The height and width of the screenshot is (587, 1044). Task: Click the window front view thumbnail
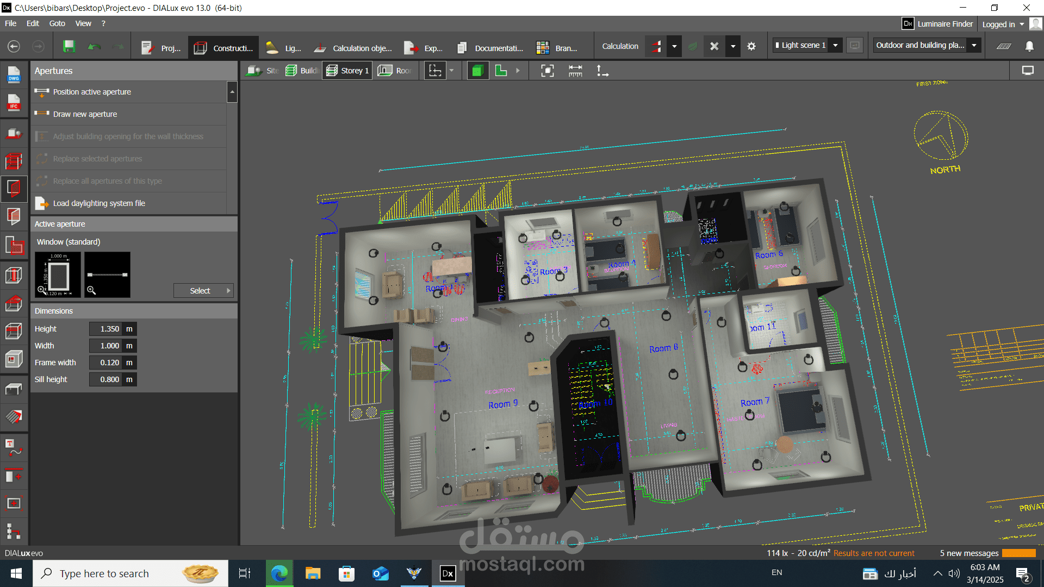(x=58, y=274)
